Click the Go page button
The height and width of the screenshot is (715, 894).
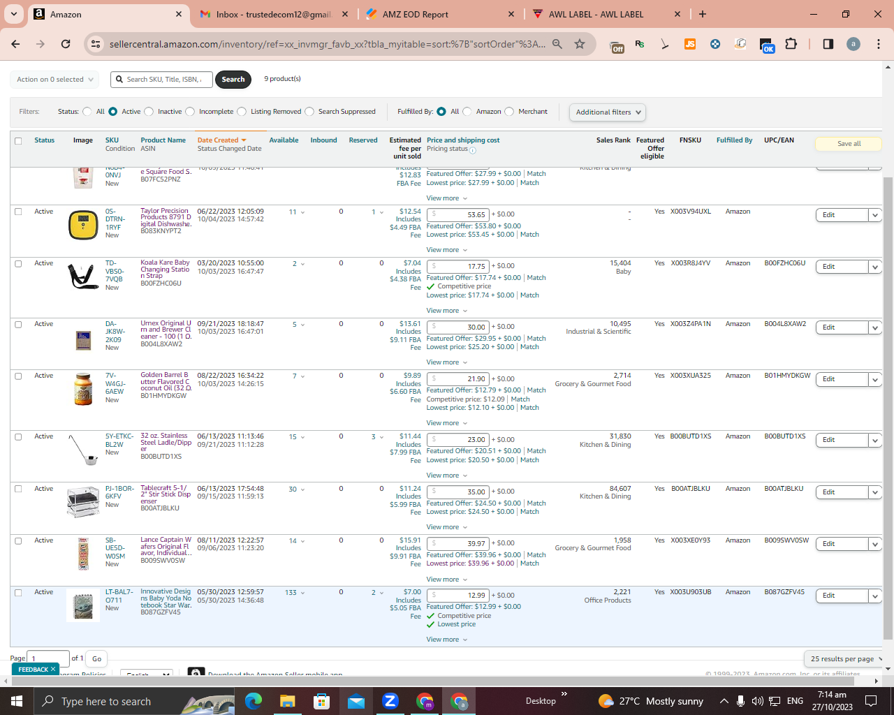97,658
